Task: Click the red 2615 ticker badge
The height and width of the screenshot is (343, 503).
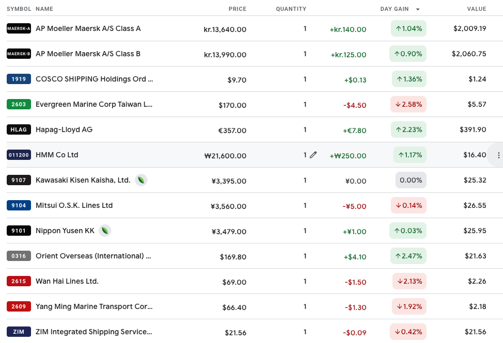Action: coord(19,281)
